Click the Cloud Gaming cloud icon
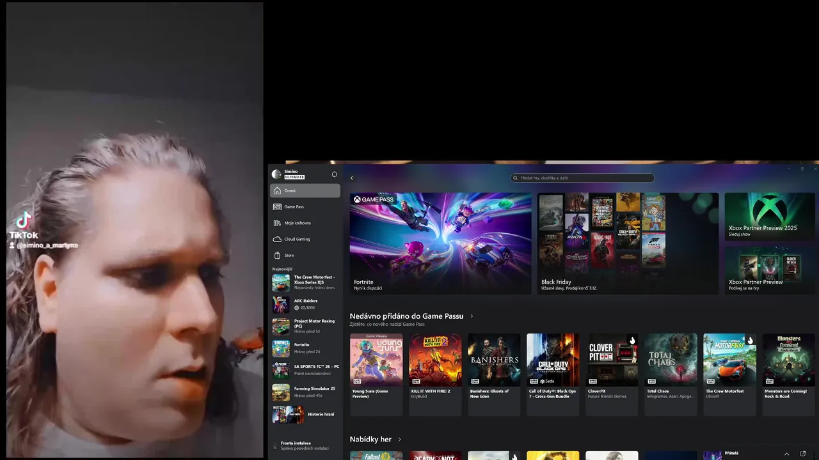 point(277,239)
